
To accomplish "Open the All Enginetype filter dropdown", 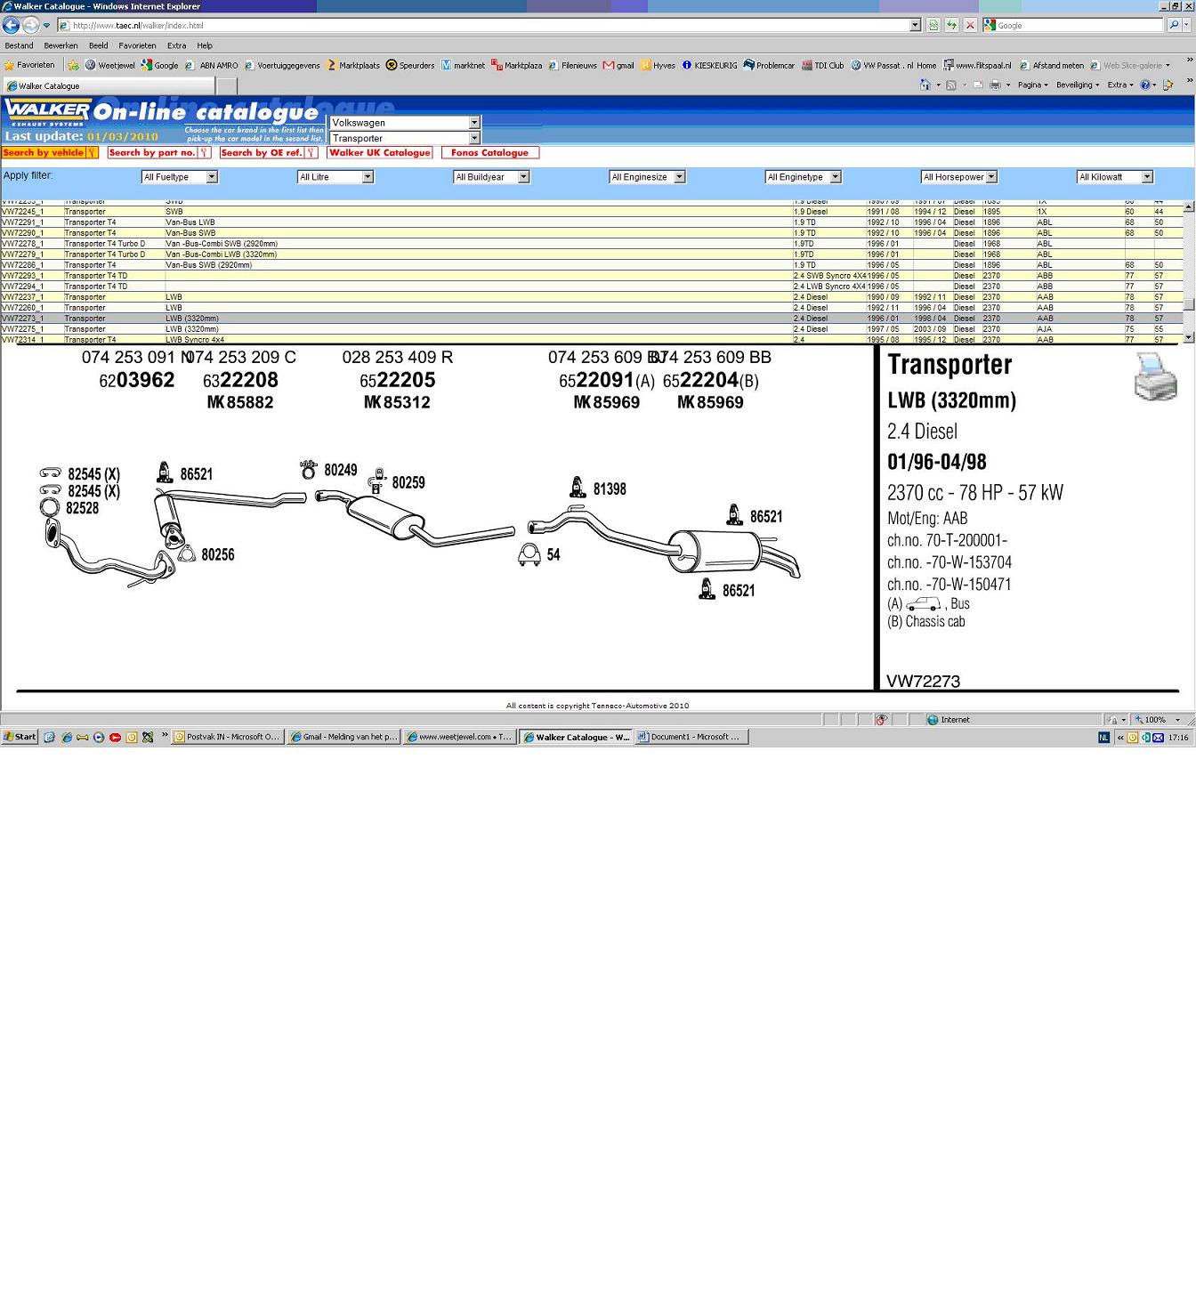I will point(803,177).
